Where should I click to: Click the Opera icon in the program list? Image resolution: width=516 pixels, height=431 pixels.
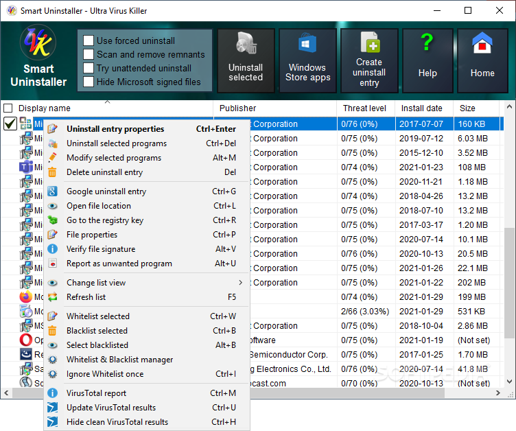pos(26,340)
